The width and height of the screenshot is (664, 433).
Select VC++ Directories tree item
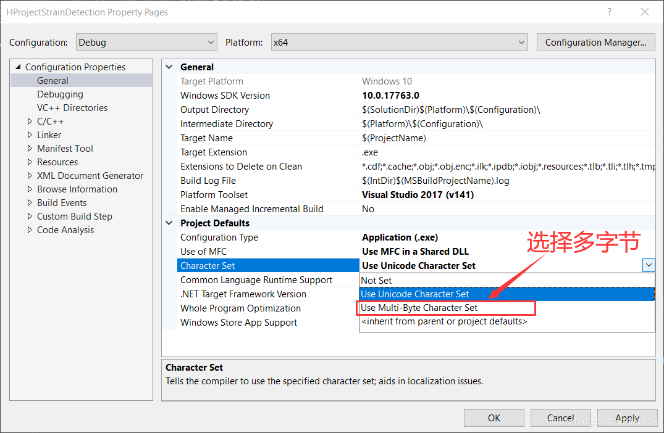coord(72,108)
